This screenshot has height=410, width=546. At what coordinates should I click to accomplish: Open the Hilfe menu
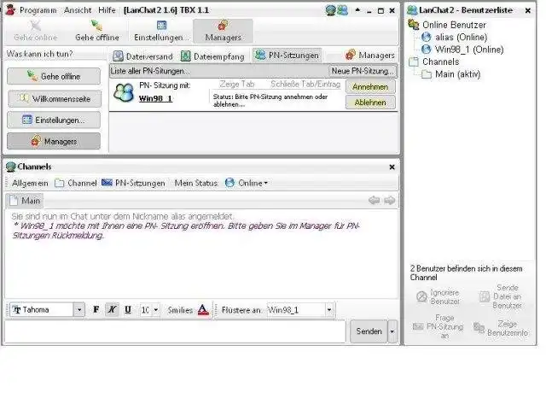[107, 10]
